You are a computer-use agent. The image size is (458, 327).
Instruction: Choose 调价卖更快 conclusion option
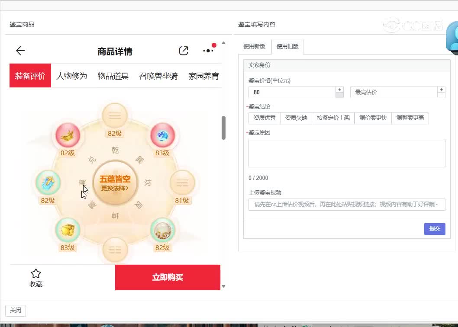pos(373,118)
